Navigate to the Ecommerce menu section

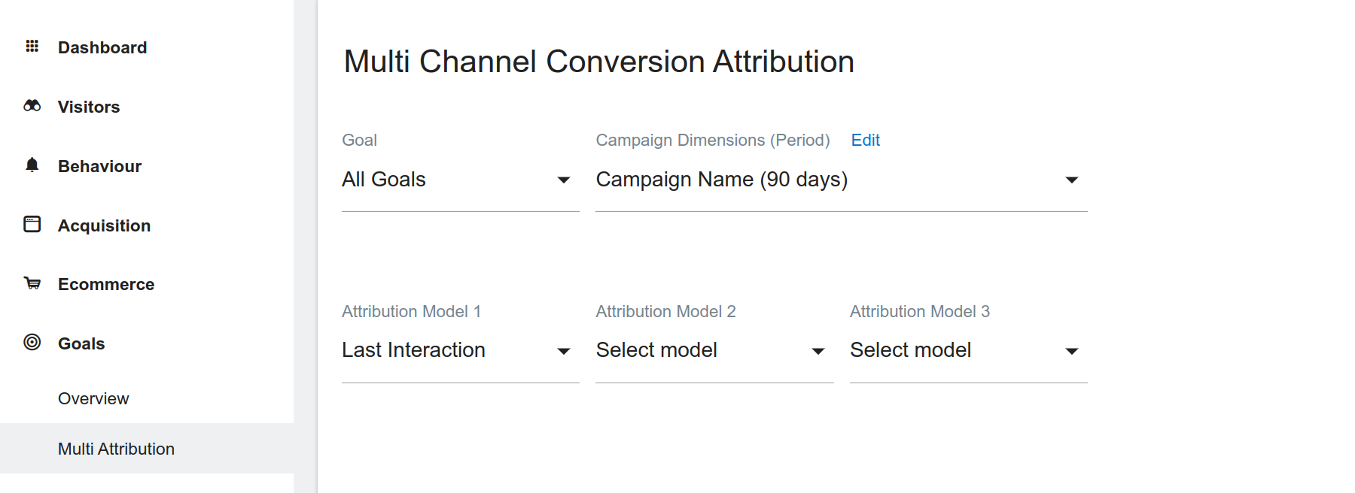(x=106, y=285)
